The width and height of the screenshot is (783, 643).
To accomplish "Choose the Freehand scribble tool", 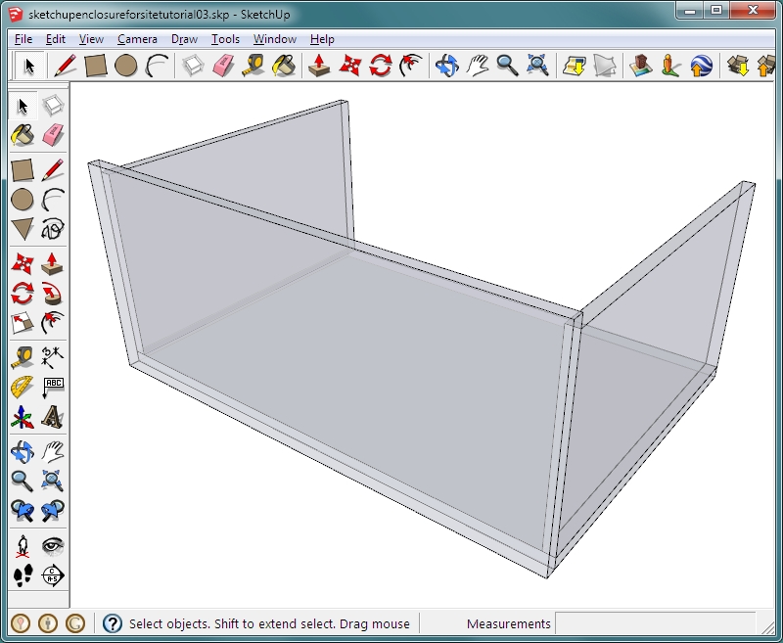I will coord(53,229).
